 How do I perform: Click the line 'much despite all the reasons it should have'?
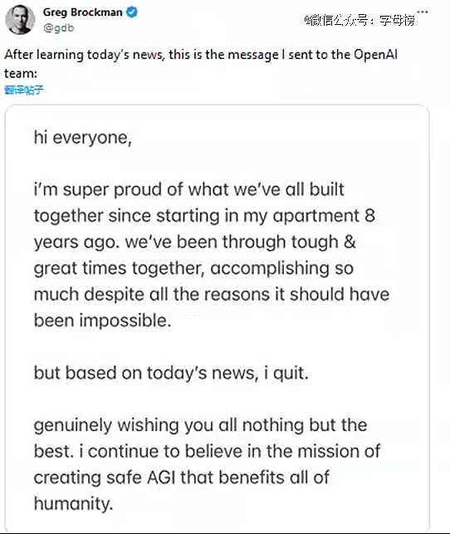point(212,294)
